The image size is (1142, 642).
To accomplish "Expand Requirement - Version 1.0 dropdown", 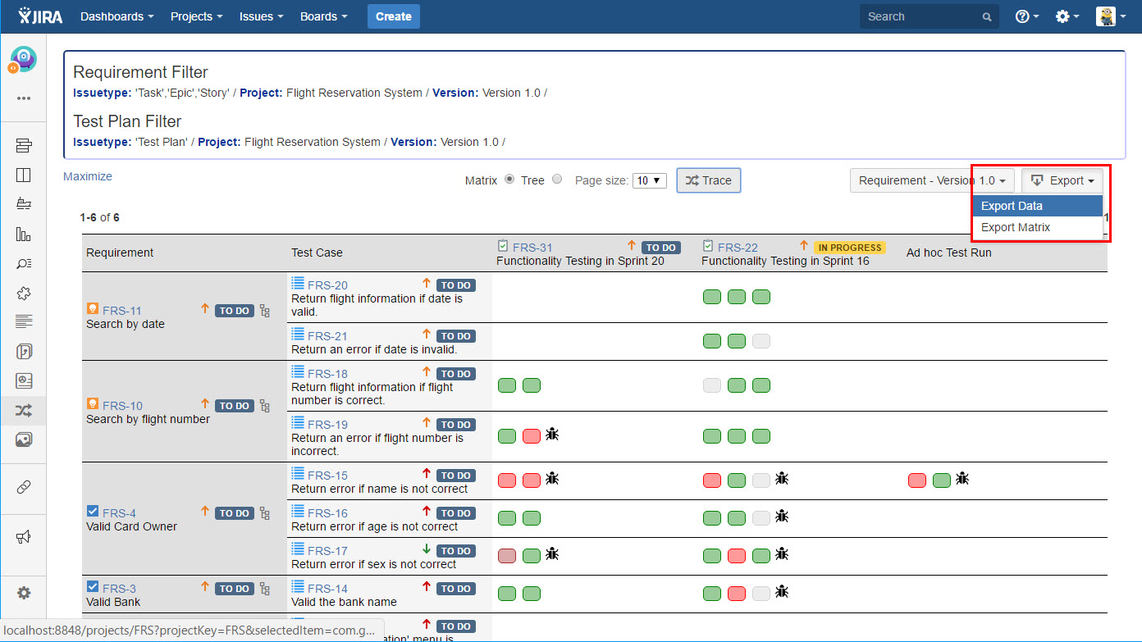I will point(932,180).
